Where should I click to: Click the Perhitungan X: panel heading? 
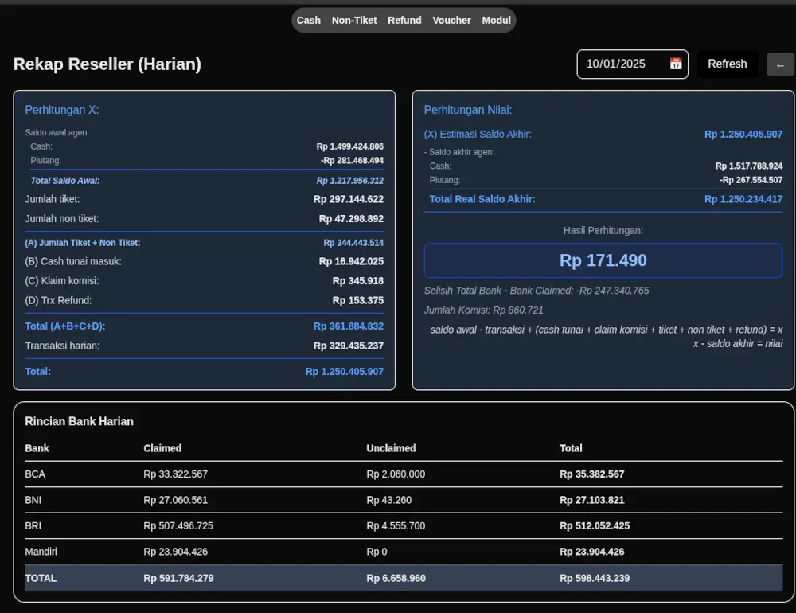pos(62,110)
